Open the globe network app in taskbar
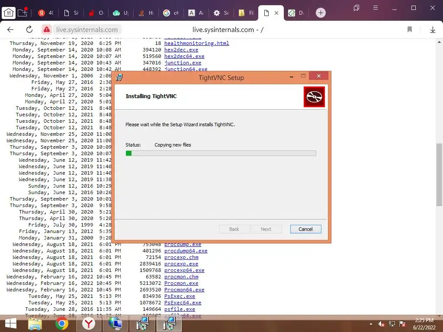 (115, 323)
